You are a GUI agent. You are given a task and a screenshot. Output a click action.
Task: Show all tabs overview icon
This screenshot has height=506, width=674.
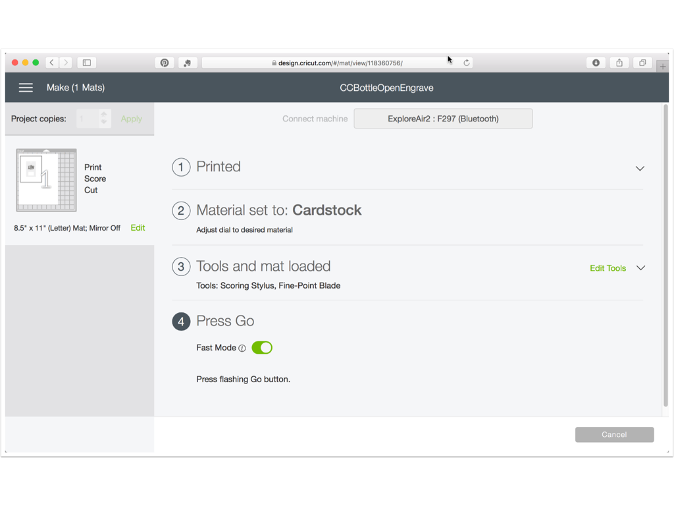(642, 63)
